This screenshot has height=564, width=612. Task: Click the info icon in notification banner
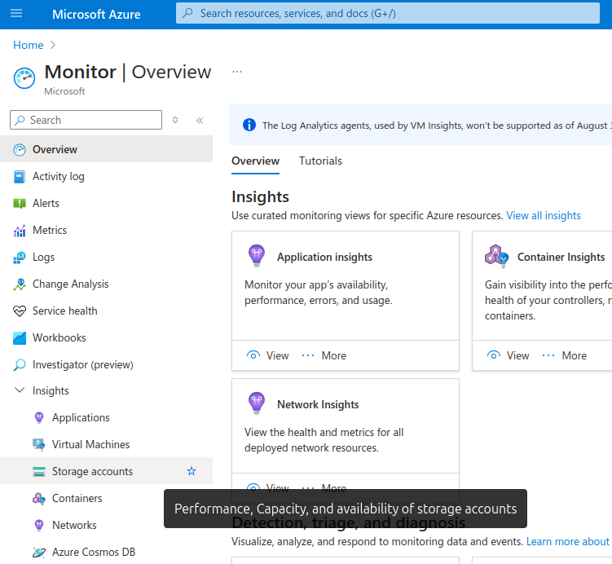click(249, 125)
